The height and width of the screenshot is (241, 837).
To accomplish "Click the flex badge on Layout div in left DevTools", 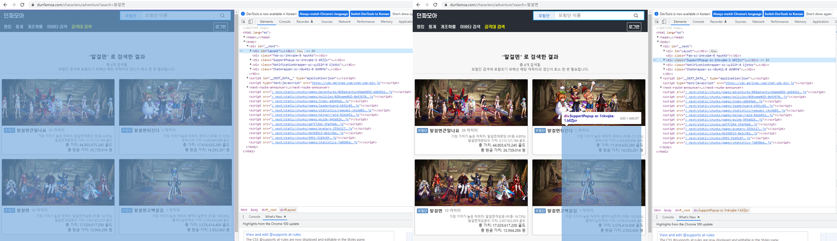I will click(300, 51).
